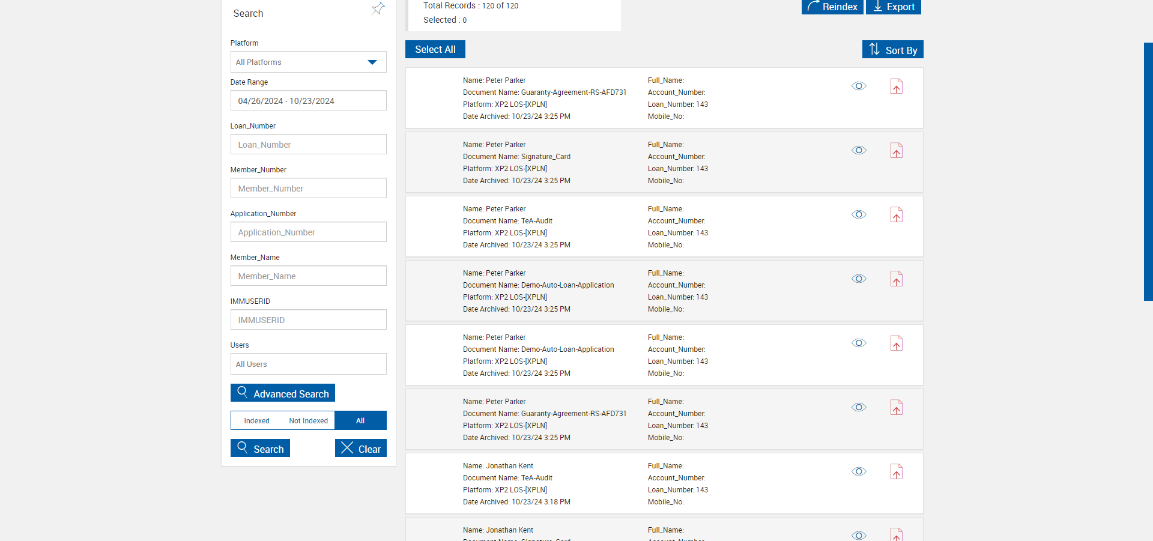The height and width of the screenshot is (541, 1153).
Task: Export the records
Action: point(894,7)
